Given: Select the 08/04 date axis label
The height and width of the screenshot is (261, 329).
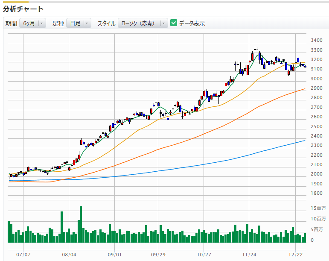Looking at the screenshot, I should point(69,254).
